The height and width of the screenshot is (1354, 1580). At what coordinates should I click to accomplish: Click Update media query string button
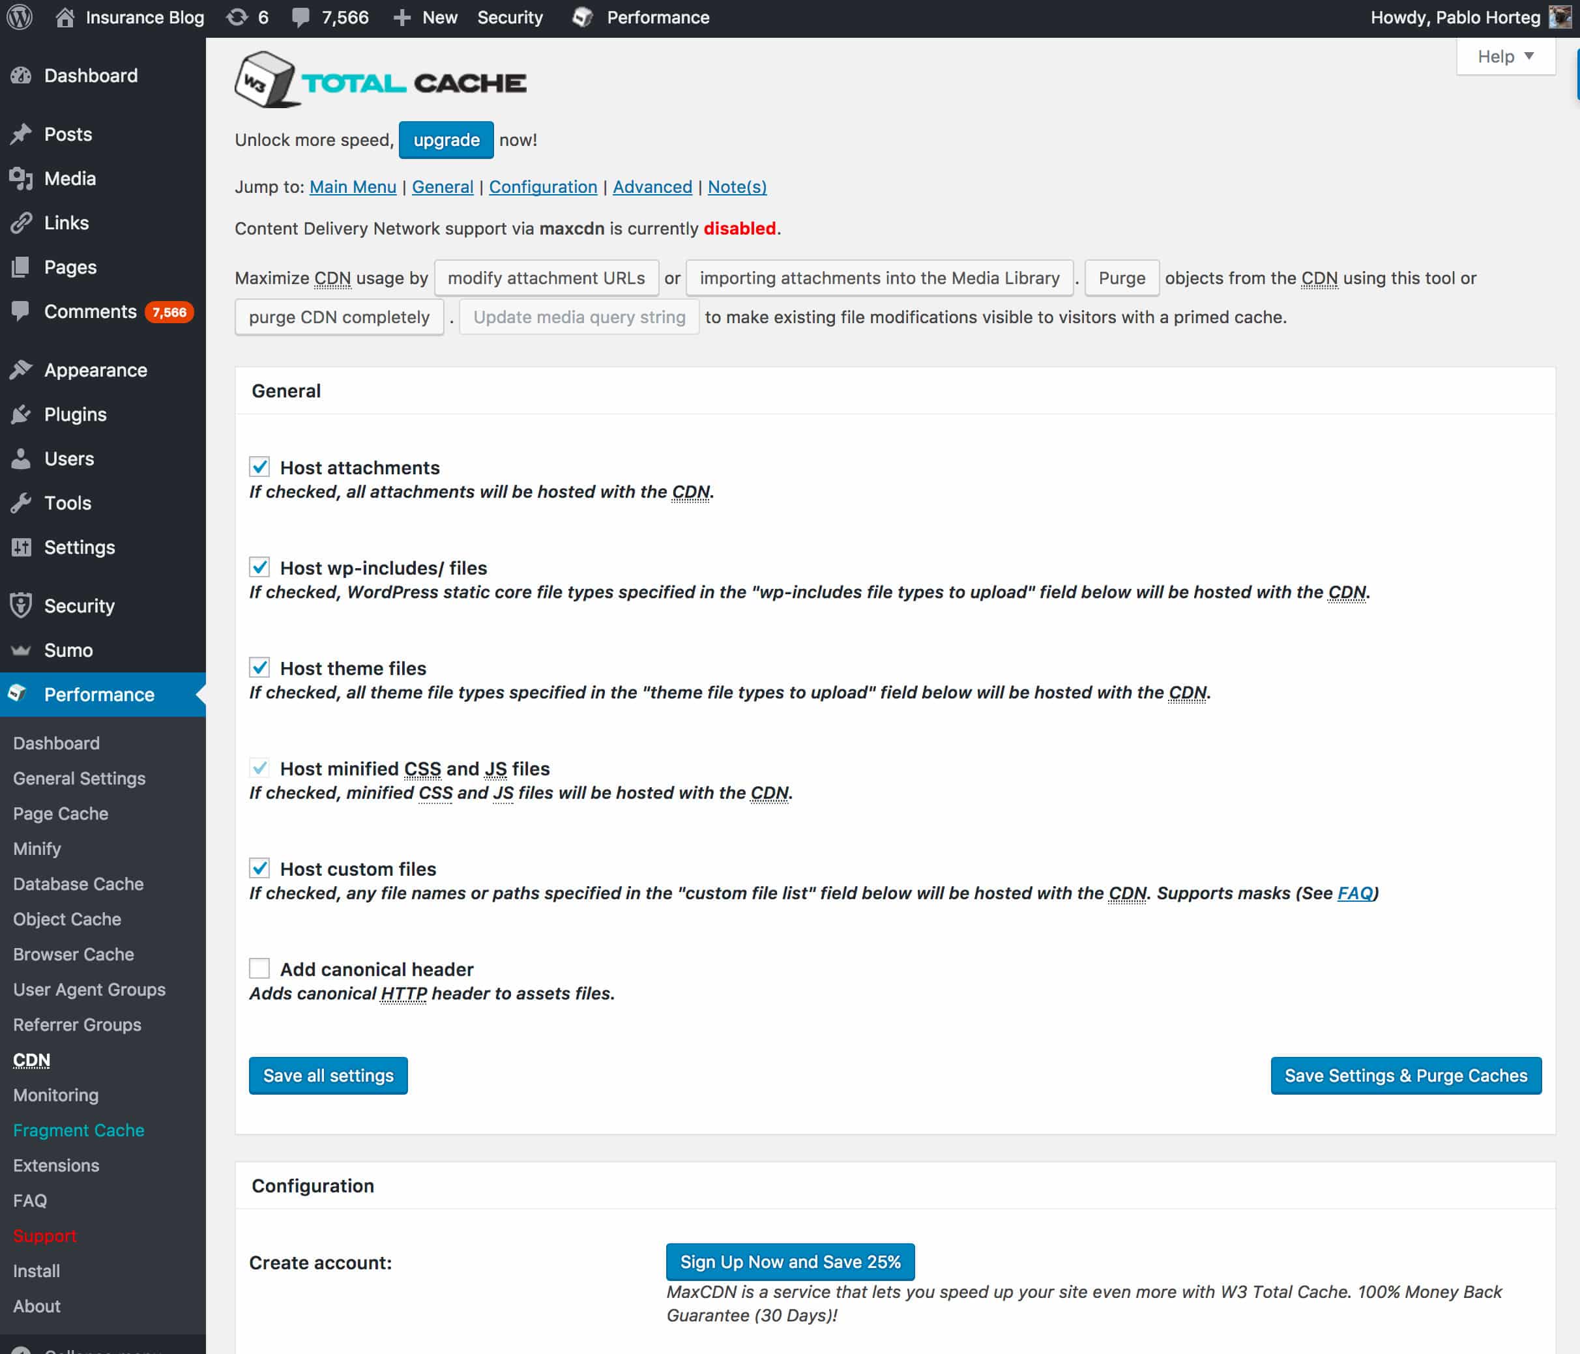coord(579,317)
